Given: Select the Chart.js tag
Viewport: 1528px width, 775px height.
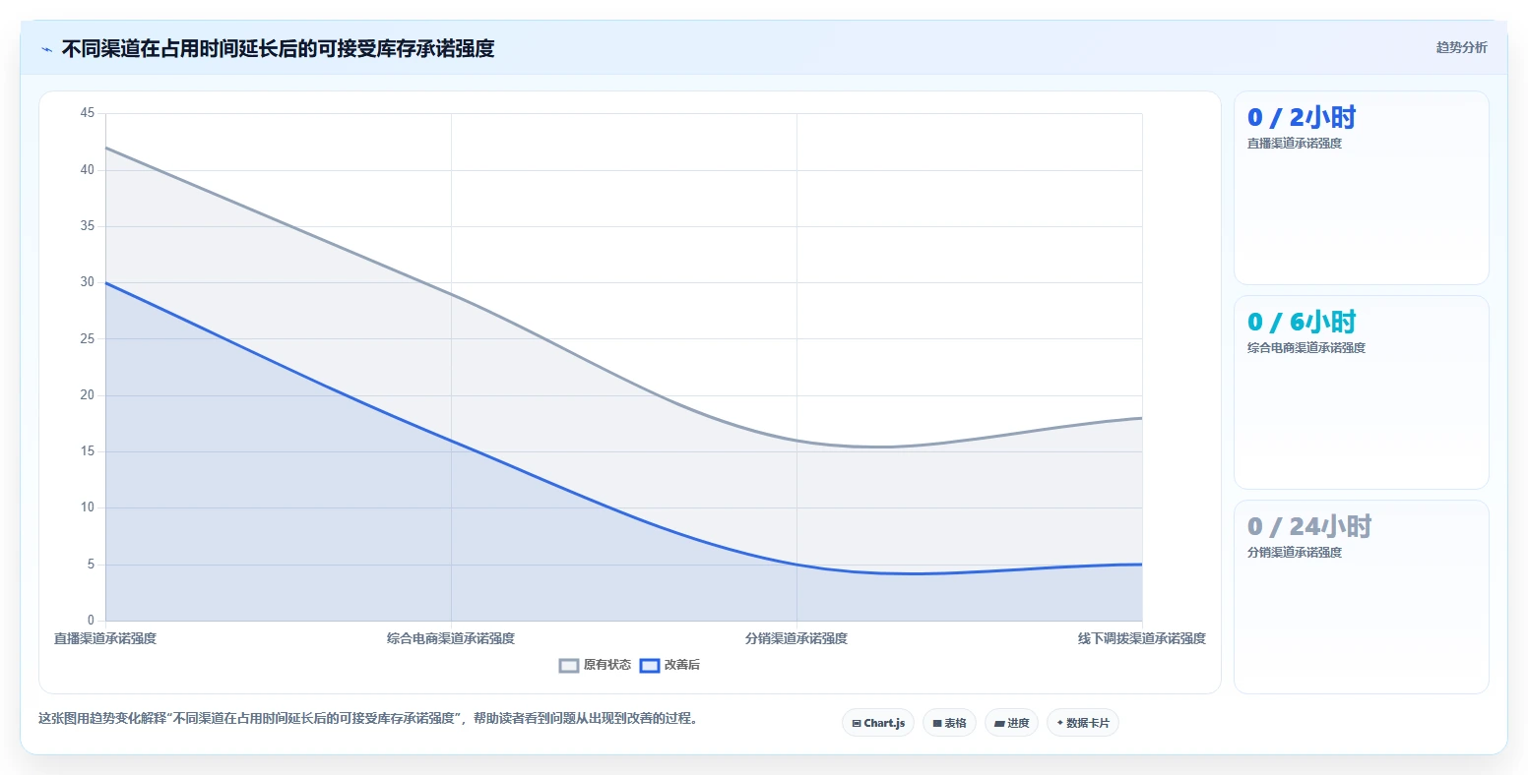Looking at the screenshot, I should (878, 723).
